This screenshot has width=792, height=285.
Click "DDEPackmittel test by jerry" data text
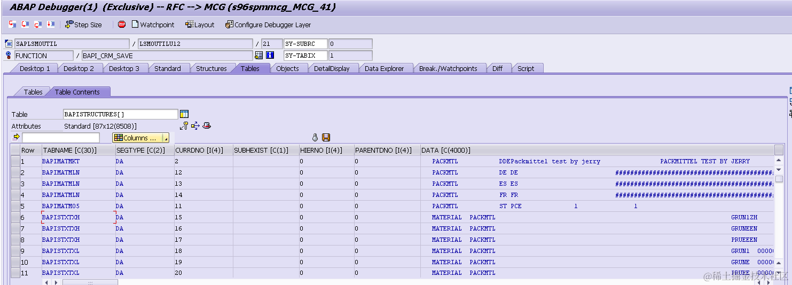pyautogui.click(x=550, y=161)
